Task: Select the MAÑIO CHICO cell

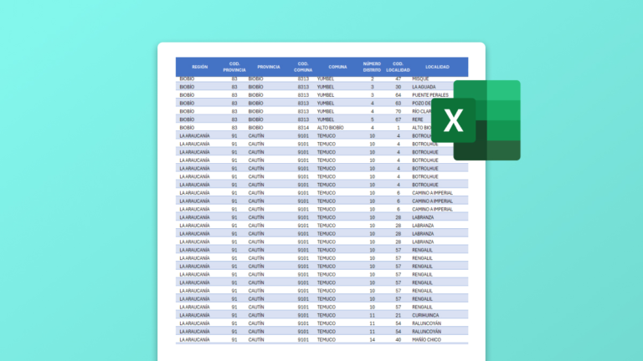Action: 427,339
